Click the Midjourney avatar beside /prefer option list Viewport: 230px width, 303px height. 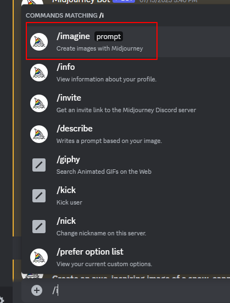(x=39, y=257)
